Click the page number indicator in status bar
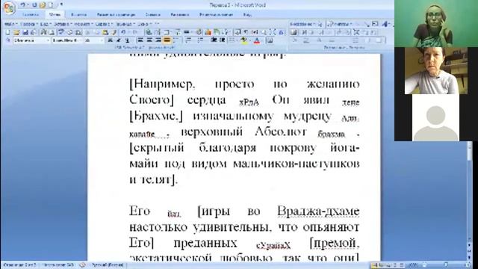The width and height of the screenshot is (478, 269). click(19, 265)
